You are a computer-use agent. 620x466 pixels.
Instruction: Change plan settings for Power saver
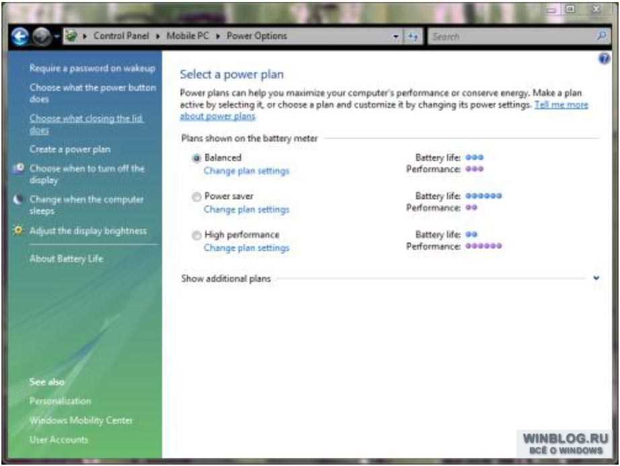pos(246,210)
